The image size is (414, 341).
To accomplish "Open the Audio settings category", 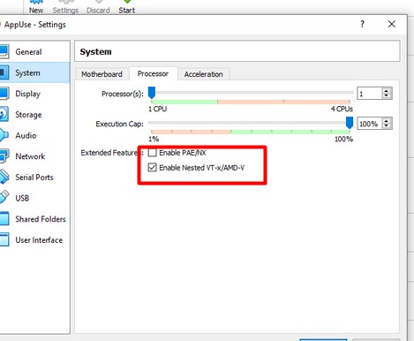I will [34, 135].
